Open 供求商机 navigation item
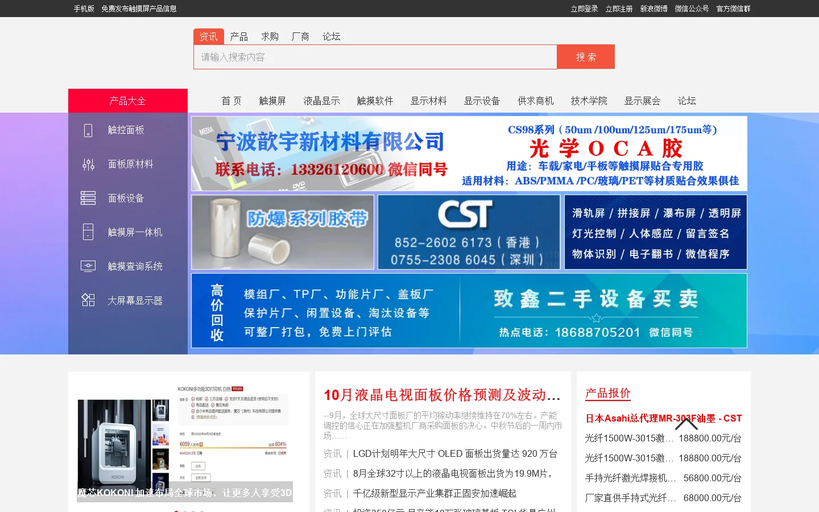The height and width of the screenshot is (512, 819). tap(536, 101)
